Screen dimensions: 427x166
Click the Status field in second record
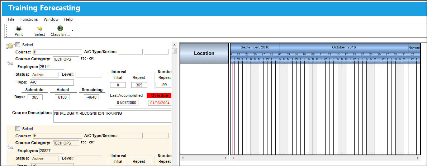coord(45,158)
